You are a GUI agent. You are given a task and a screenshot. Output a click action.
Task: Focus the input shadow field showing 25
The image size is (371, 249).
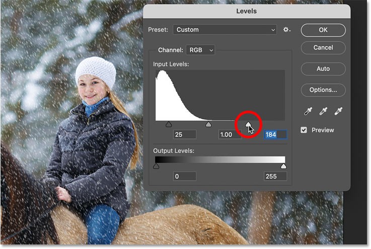click(x=185, y=135)
